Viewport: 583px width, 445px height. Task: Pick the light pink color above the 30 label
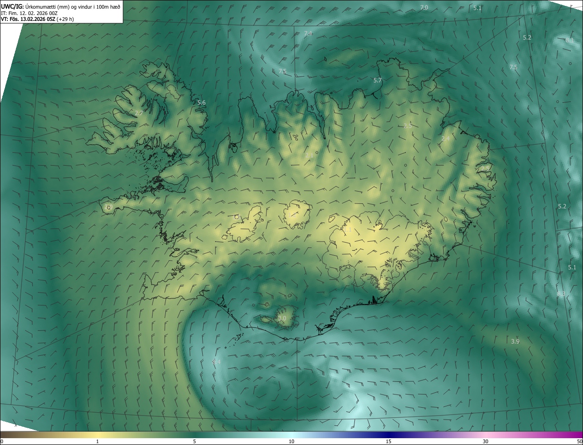(x=486, y=435)
